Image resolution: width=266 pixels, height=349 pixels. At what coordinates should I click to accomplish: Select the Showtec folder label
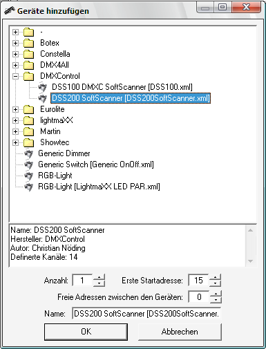(x=55, y=142)
